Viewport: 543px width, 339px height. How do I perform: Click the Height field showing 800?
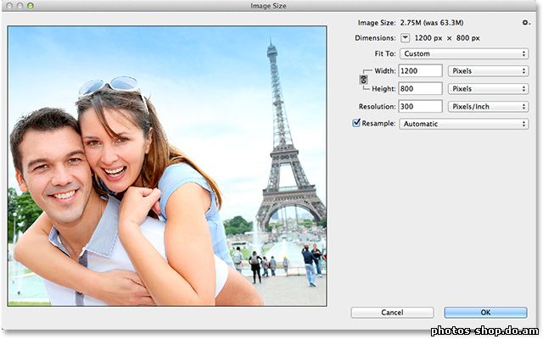(x=421, y=88)
